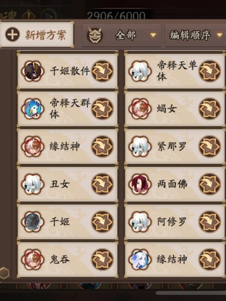Image resolution: width=226 pixels, height=301 pixels.
Task: Apply the 帝释天单体 preset via its arrow icon
Action: [x=209, y=71]
